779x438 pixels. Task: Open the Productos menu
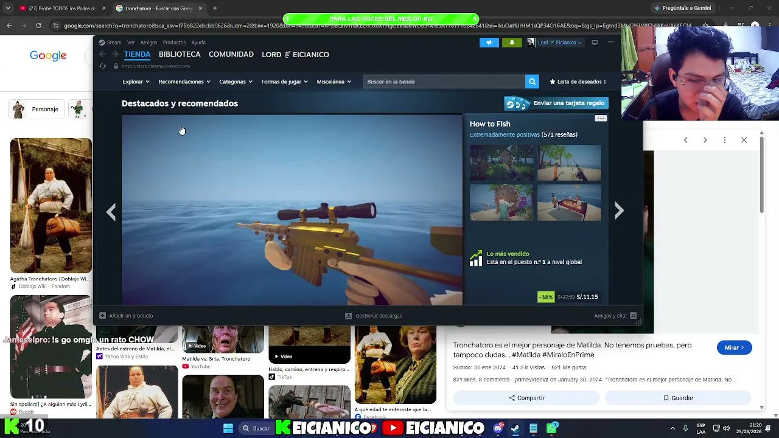tap(174, 43)
